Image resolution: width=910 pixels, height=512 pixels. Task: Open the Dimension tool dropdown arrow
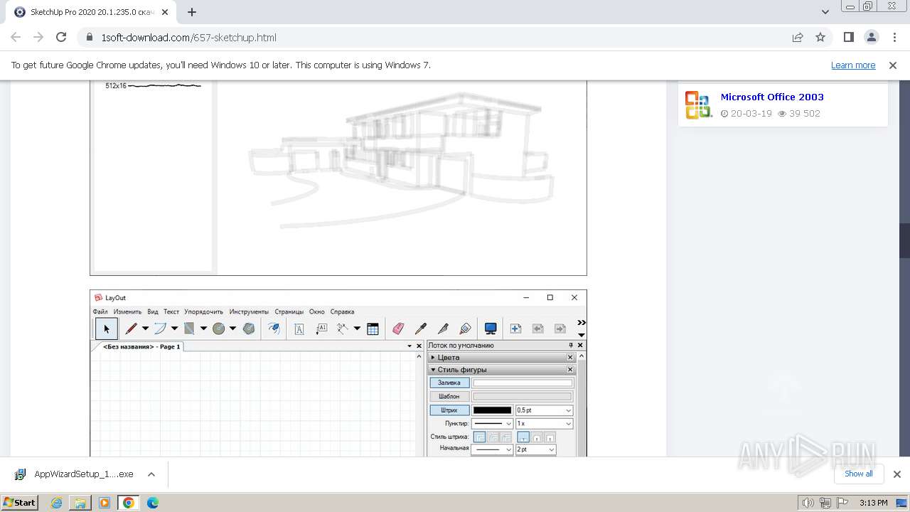click(357, 329)
